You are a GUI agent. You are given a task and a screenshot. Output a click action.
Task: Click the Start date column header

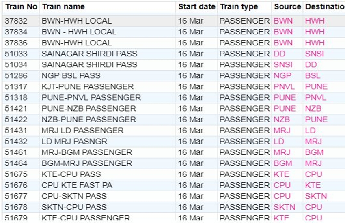[196, 7]
